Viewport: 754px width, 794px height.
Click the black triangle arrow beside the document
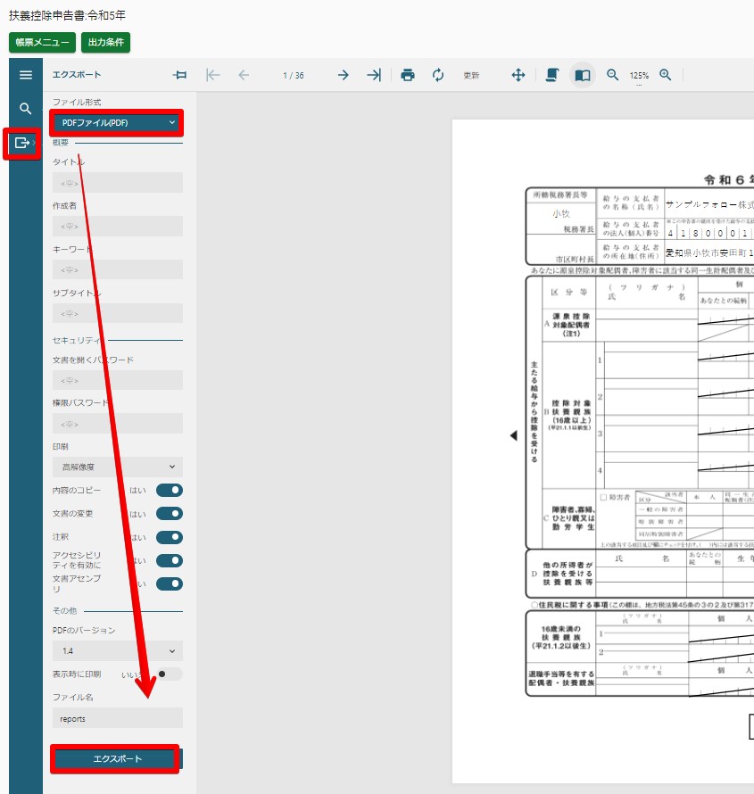point(513,435)
